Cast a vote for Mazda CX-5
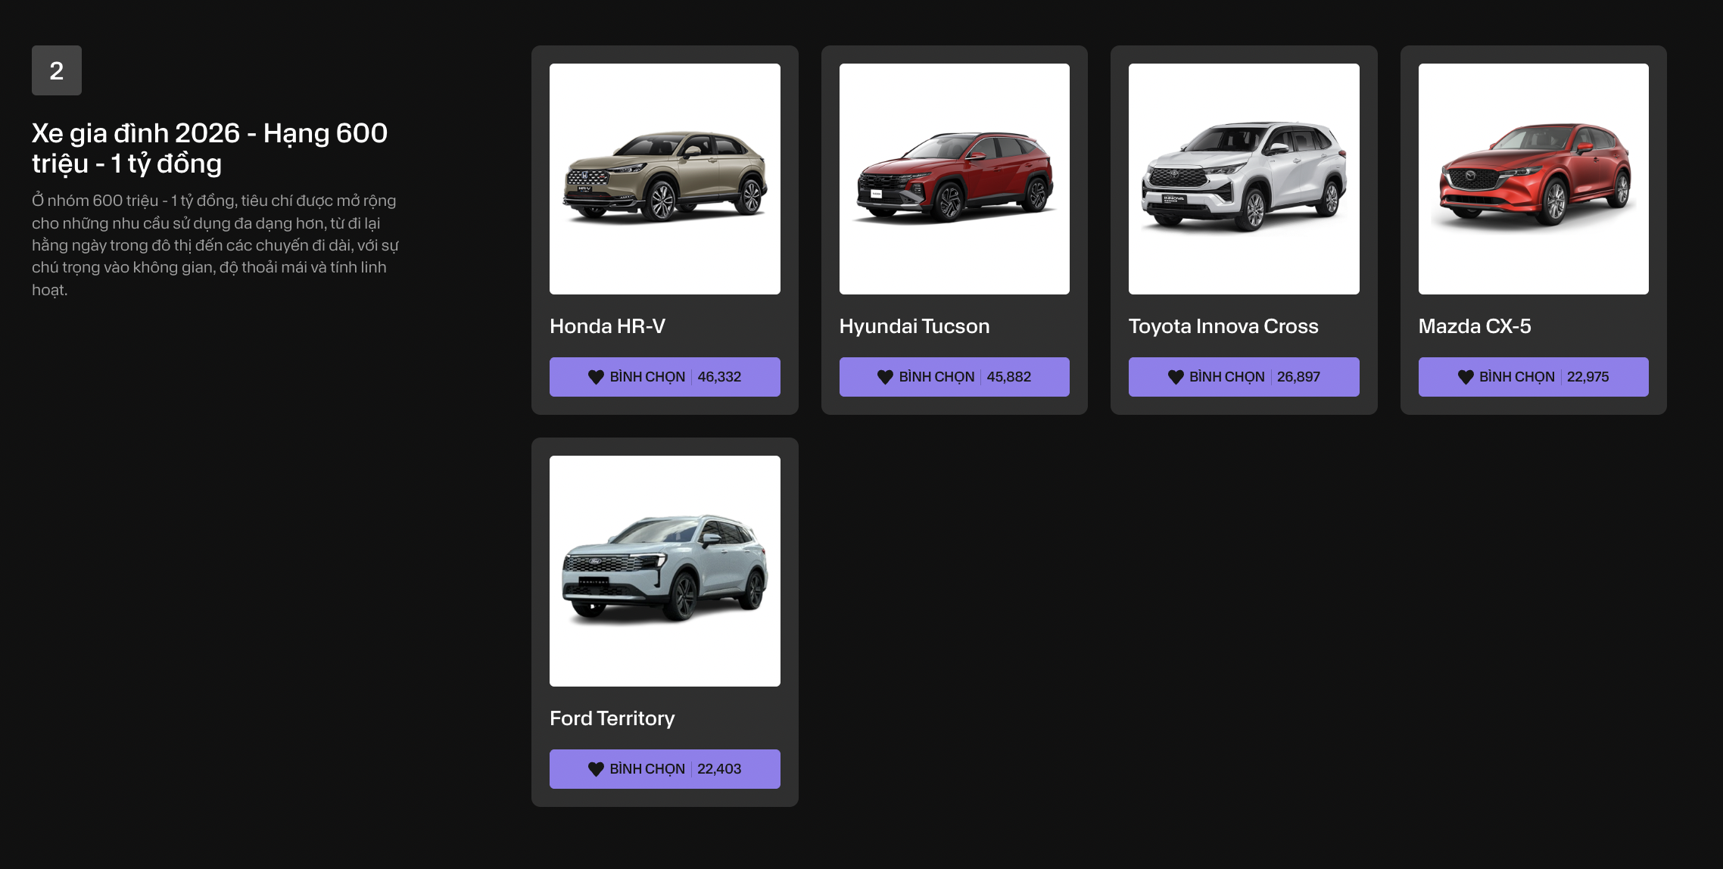This screenshot has width=1723, height=869. pyautogui.click(x=1533, y=377)
